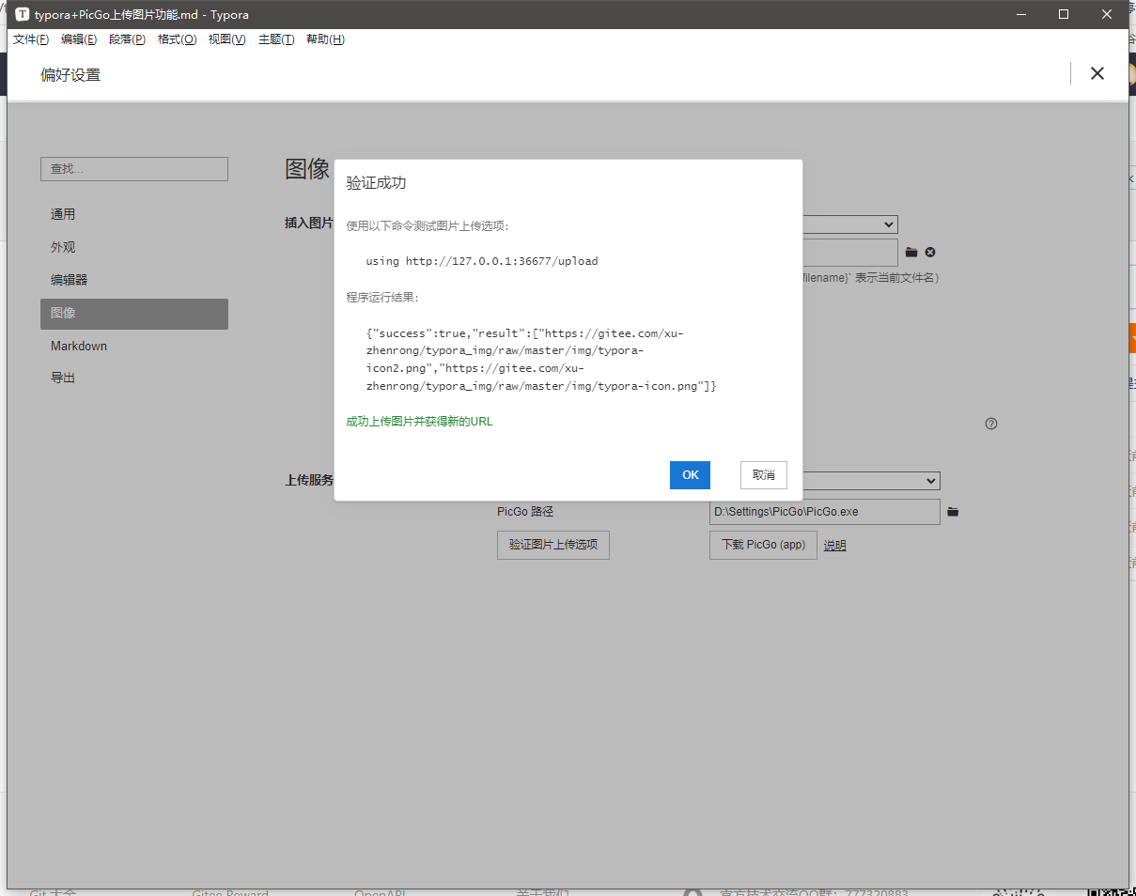Click the question mark help icon
Screen dimensions: 1136x896
point(991,424)
